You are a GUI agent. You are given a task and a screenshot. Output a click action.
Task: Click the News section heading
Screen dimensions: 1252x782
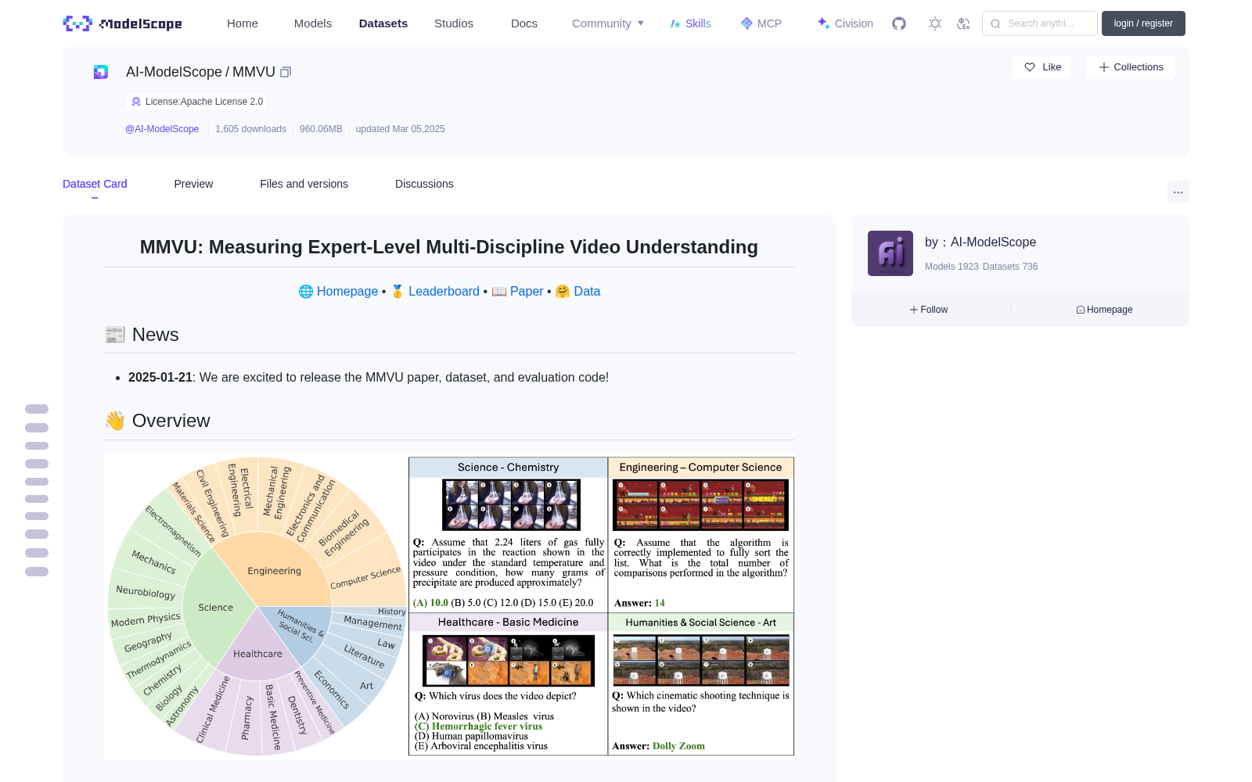click(155, 335)
